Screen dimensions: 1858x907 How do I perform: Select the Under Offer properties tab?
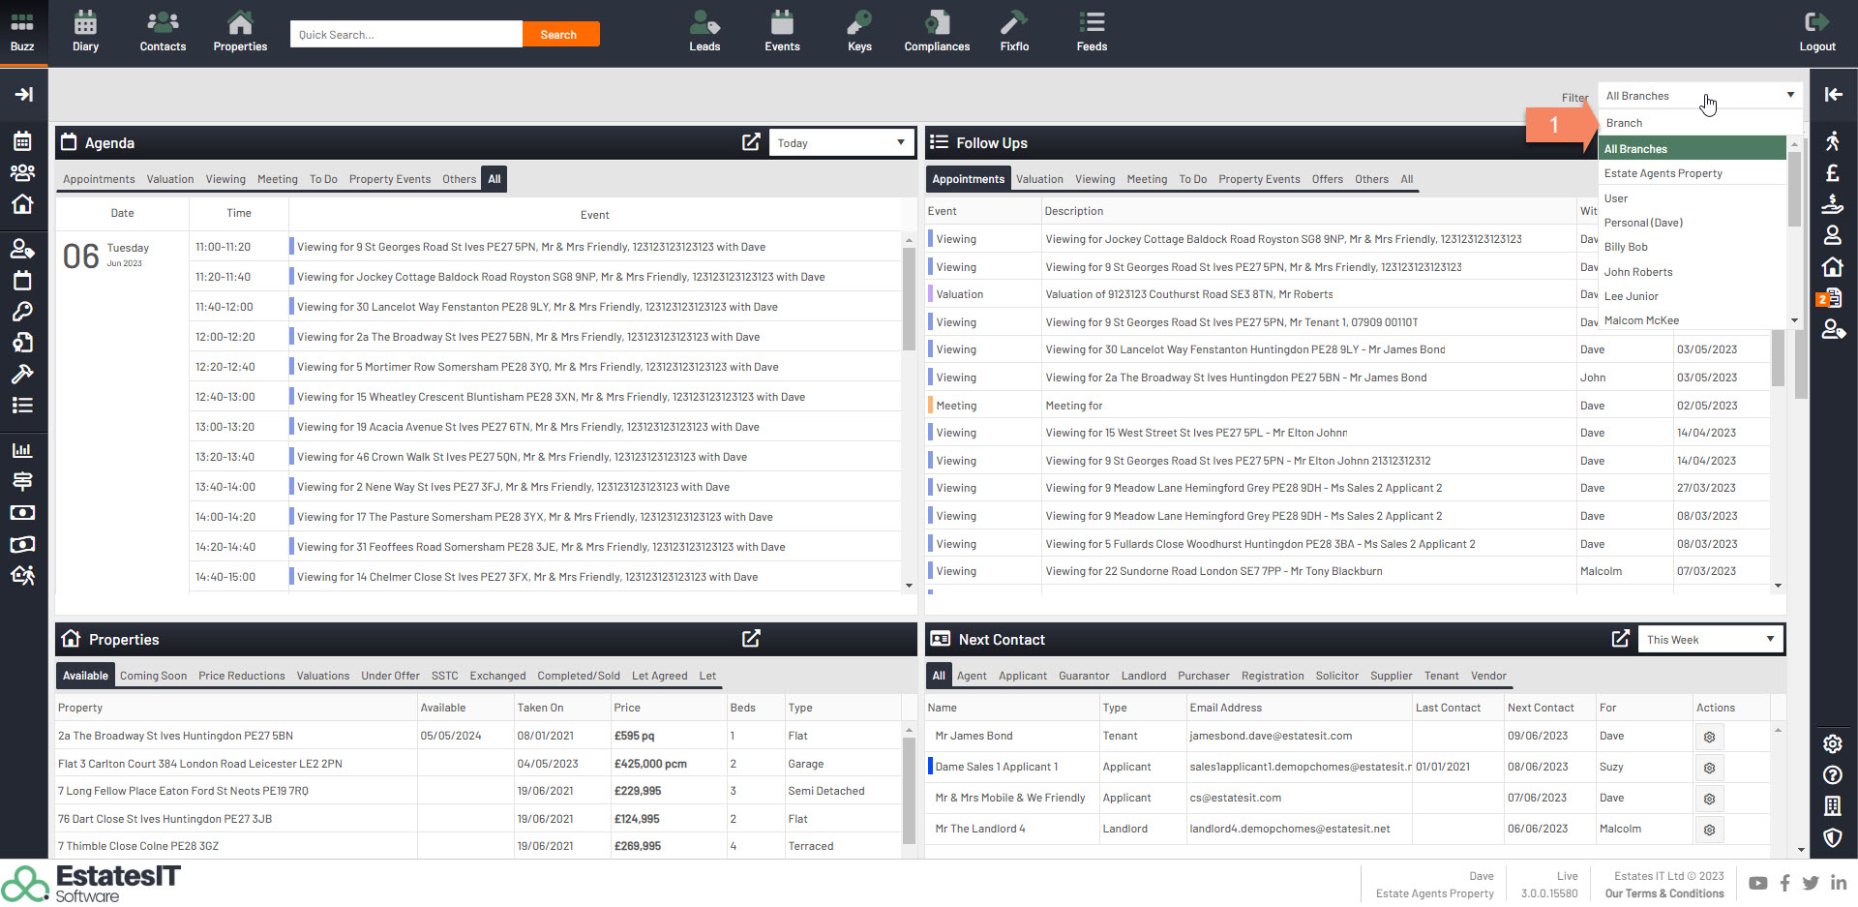[x=390, y=676]
